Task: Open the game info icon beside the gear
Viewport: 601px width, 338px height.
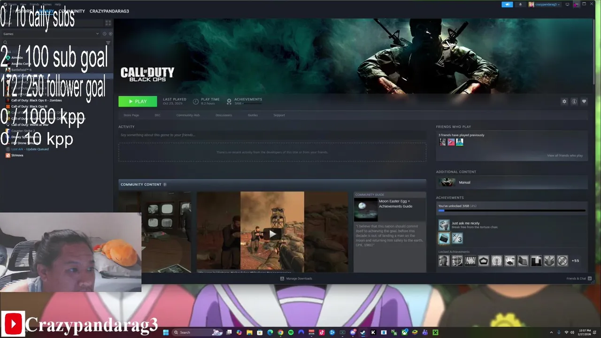Action: click(574, 101)
